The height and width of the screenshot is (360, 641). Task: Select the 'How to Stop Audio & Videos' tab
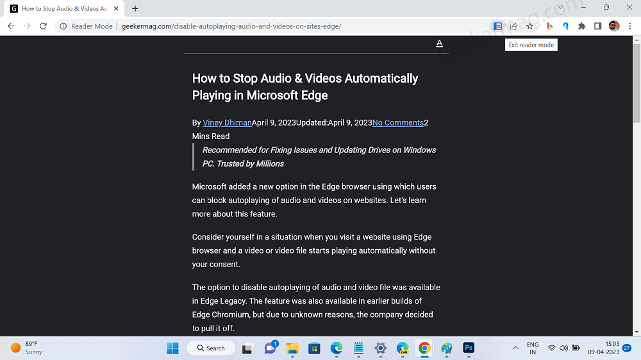click(x=63, y=8)
